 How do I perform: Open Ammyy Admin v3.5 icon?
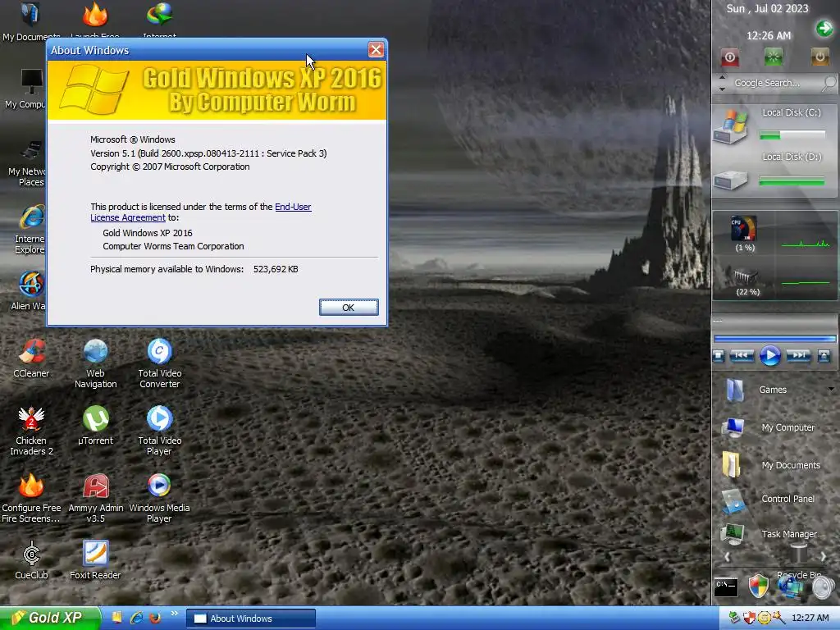point(95,499)
